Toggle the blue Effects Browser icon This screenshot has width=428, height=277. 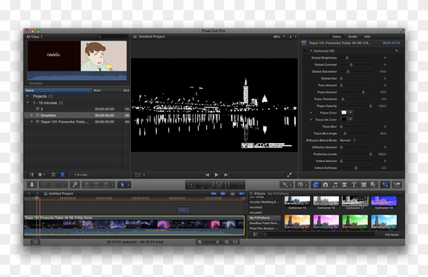click(x=315, y=185)
